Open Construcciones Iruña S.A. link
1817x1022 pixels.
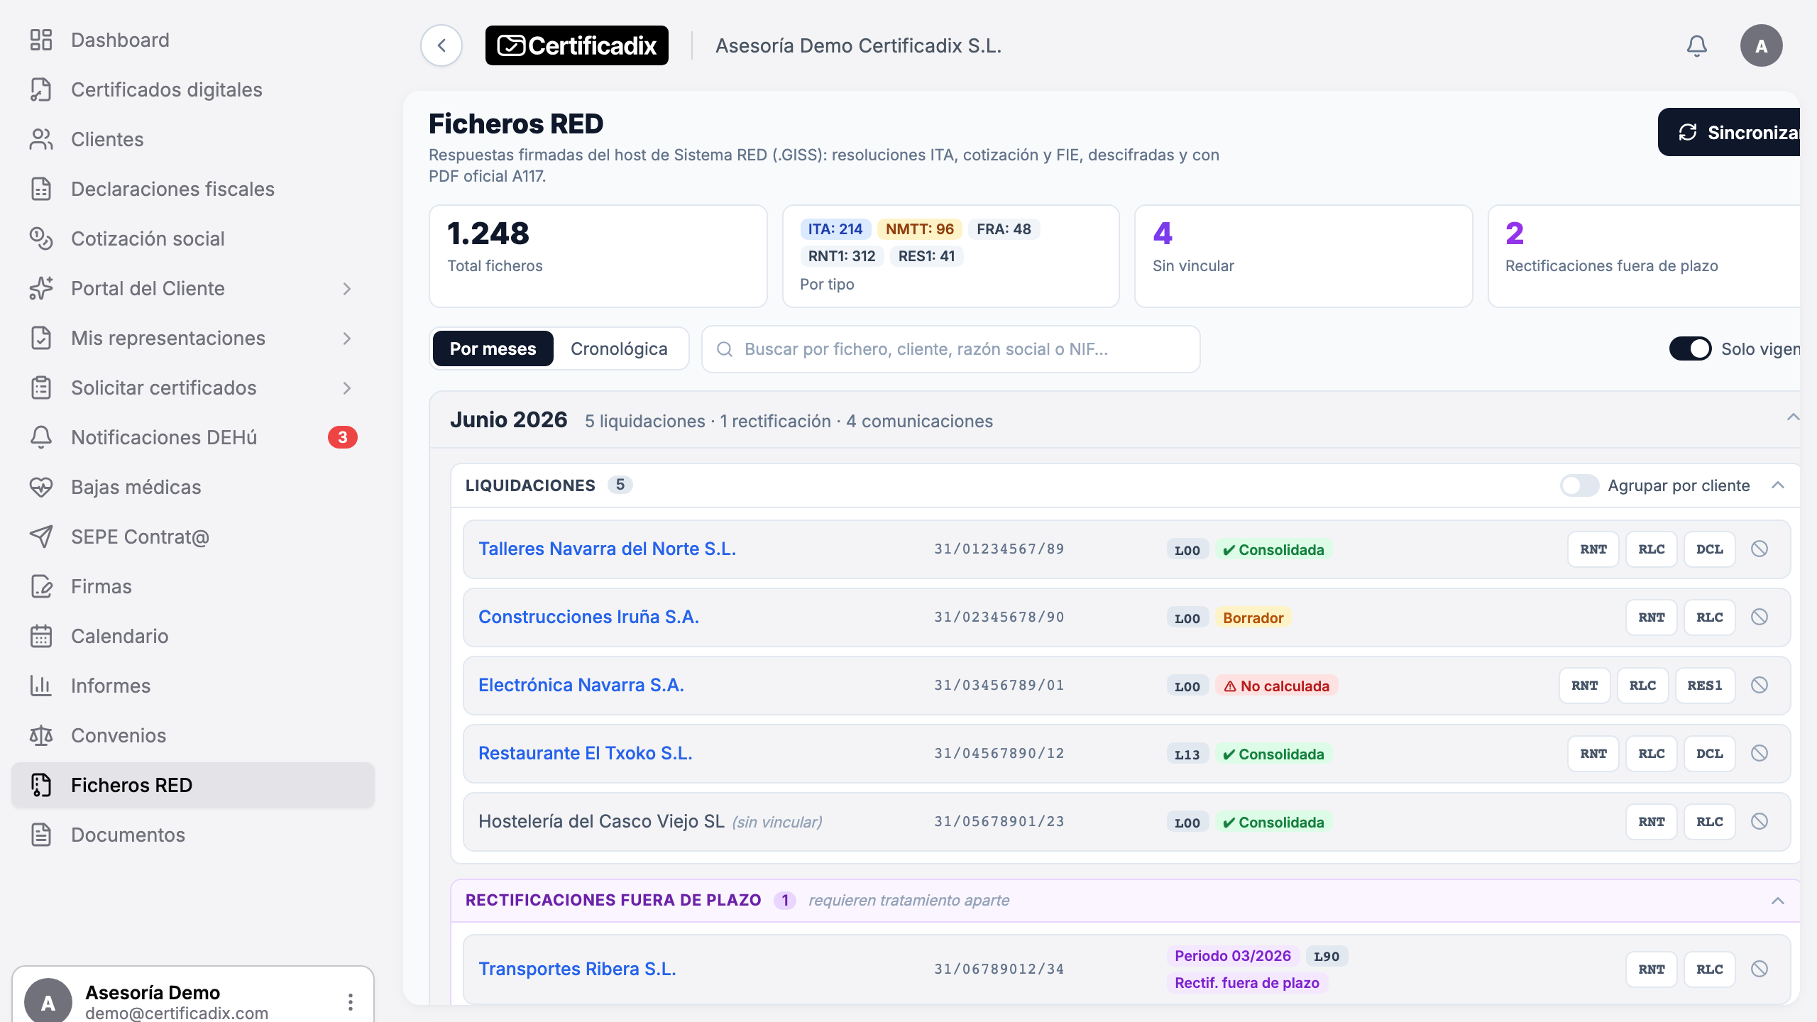[x=588, y=617]
